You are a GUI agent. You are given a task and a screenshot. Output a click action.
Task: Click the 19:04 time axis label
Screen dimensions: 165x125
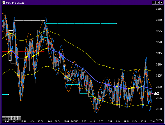(x=49, y=121)
